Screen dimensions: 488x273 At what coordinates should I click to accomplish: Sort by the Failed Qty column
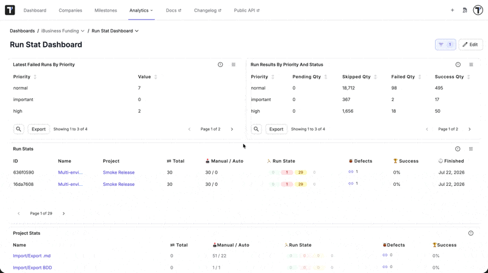click(420, 77)
